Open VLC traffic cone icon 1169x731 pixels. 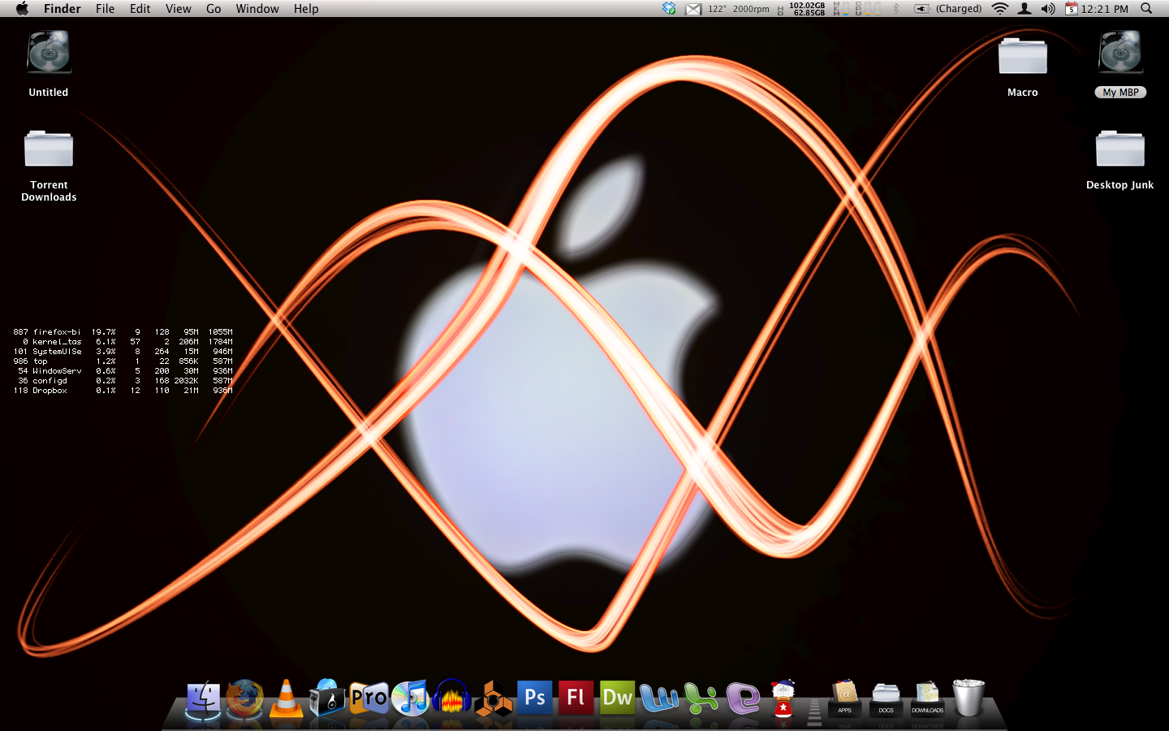[286, 699]
